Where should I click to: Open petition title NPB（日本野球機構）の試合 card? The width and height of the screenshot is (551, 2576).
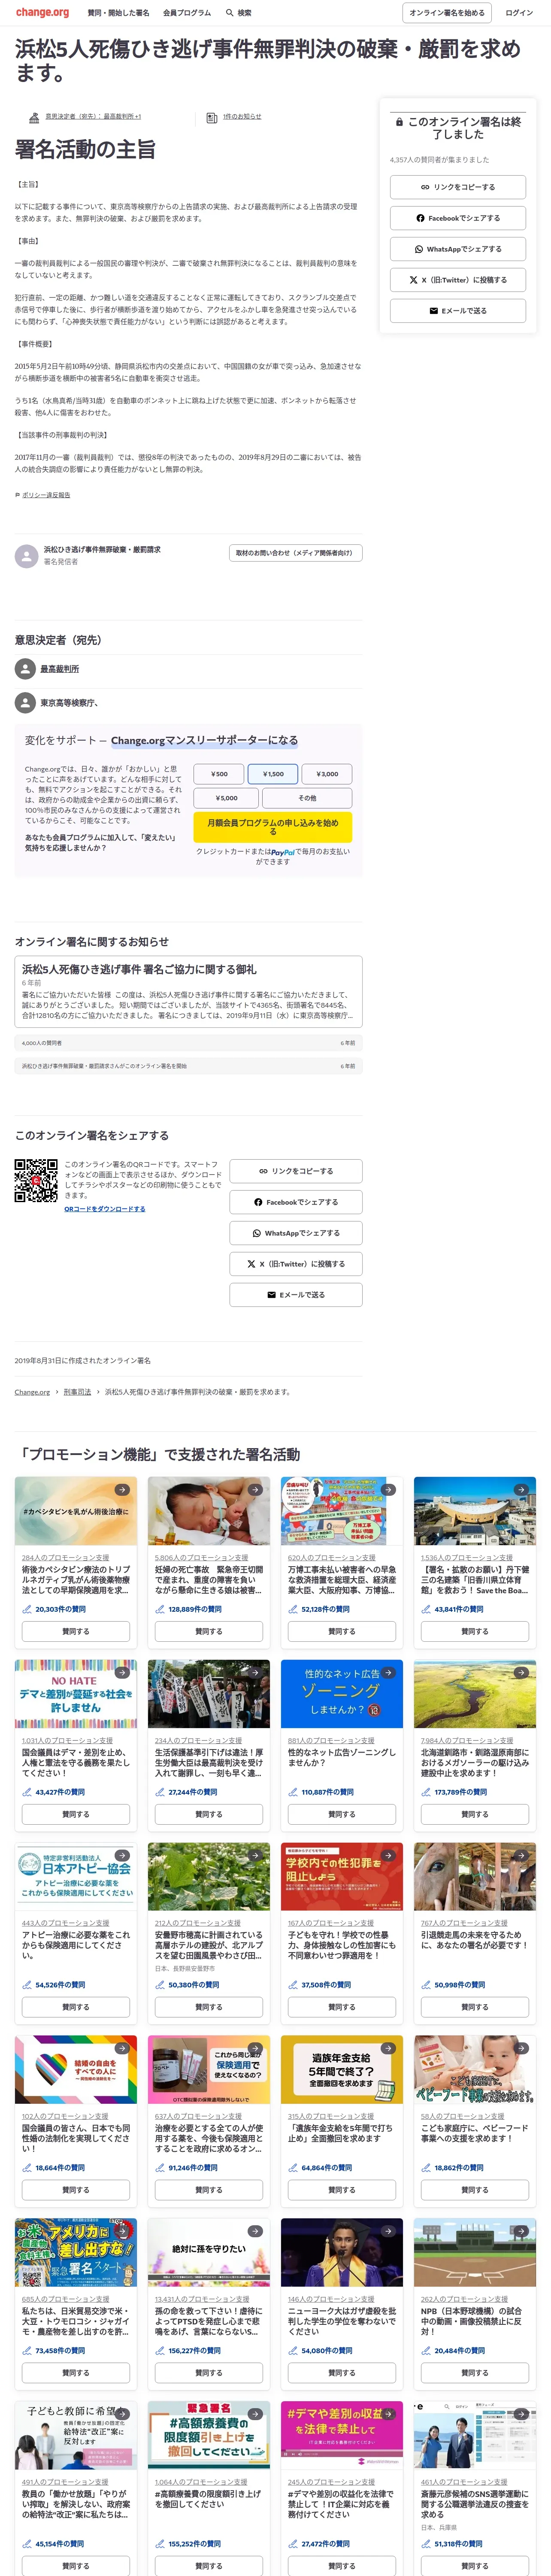pos(475,2322)
